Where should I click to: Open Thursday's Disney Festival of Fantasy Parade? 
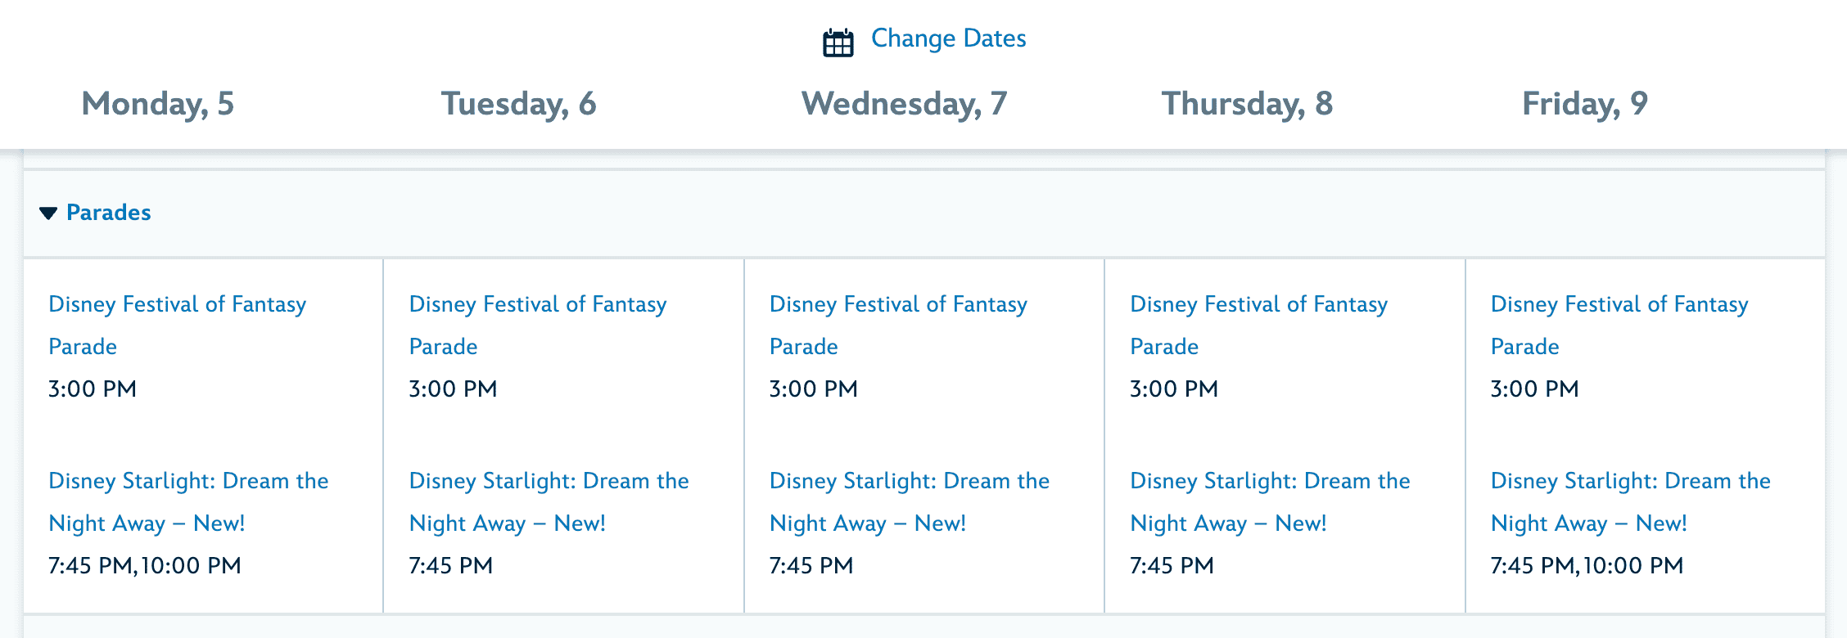(x=1258, y=305)
